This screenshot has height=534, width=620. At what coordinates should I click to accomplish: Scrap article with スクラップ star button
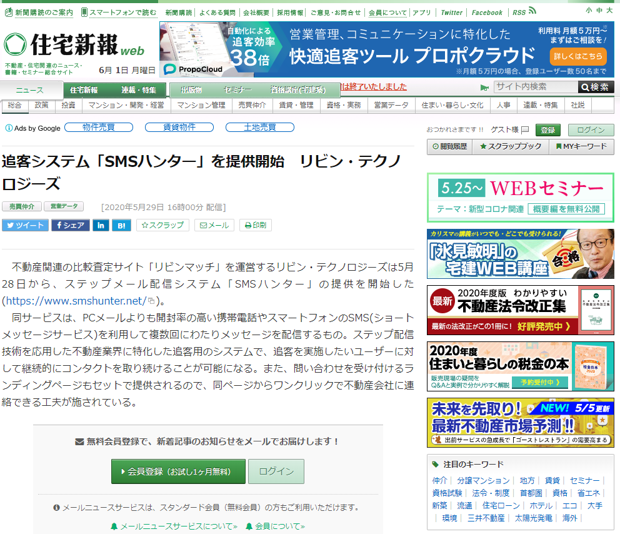(x=162, y=225)
